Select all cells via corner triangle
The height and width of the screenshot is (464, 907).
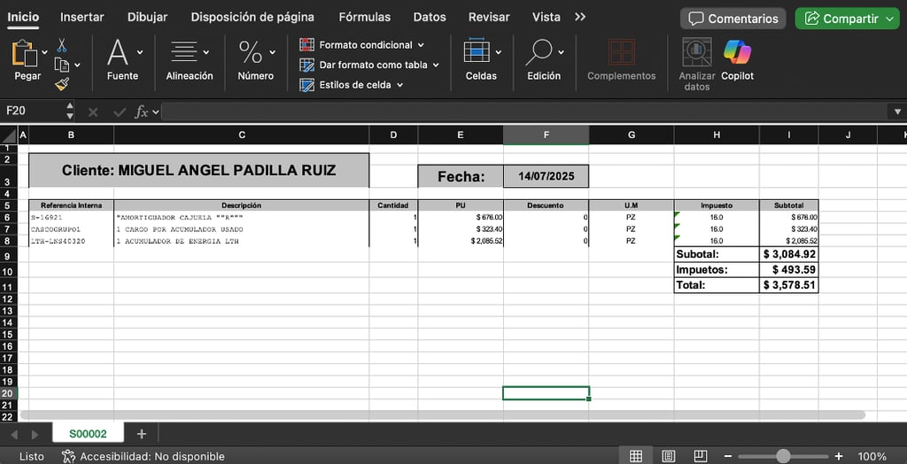click(x=9, y=136)
